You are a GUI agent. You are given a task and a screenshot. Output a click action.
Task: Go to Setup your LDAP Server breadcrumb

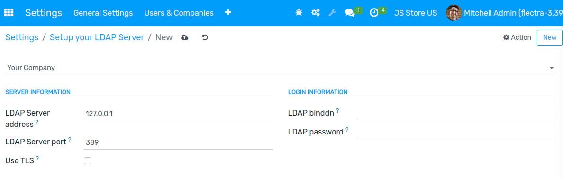click(x=97, y=37)
